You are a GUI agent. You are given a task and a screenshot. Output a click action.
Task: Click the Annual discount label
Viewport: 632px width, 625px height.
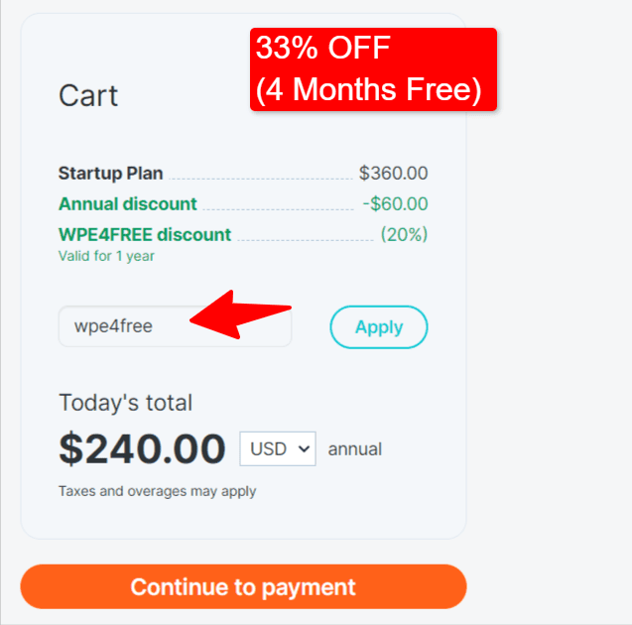128,204
